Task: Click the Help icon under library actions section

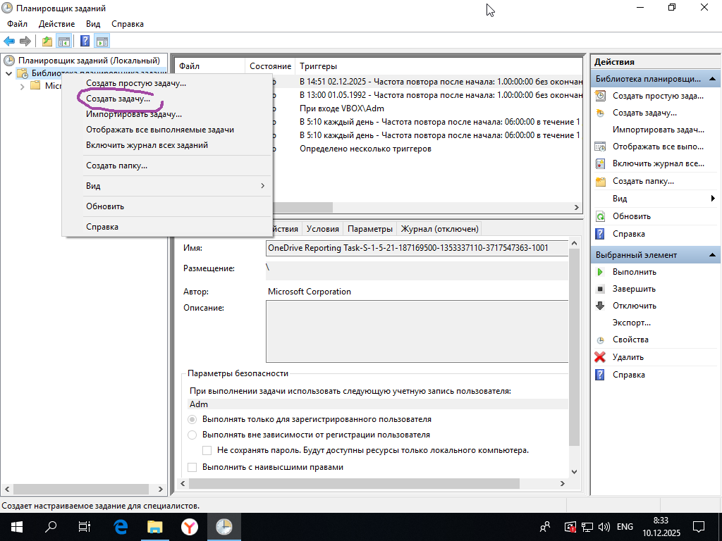Action: pyautogui.click(x=600, y=234)
